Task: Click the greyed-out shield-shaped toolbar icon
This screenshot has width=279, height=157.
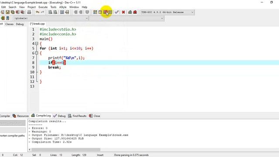Action: 87,12
